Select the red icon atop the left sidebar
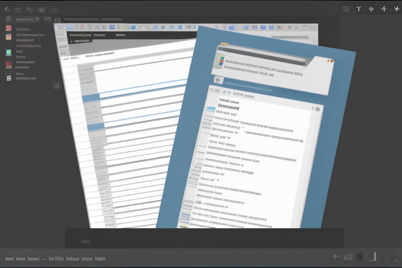Viewport: 402px width, 268px height. pos(8,28)
